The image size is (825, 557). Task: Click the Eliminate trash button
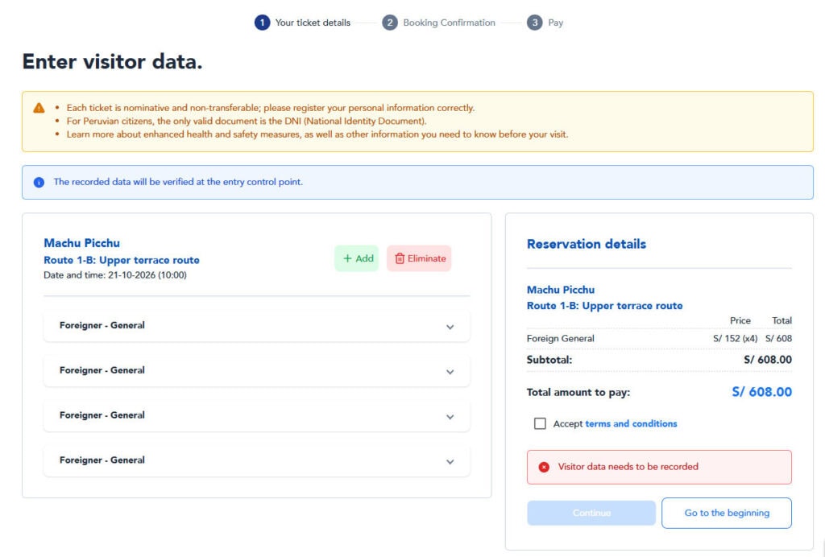[419, 258]
